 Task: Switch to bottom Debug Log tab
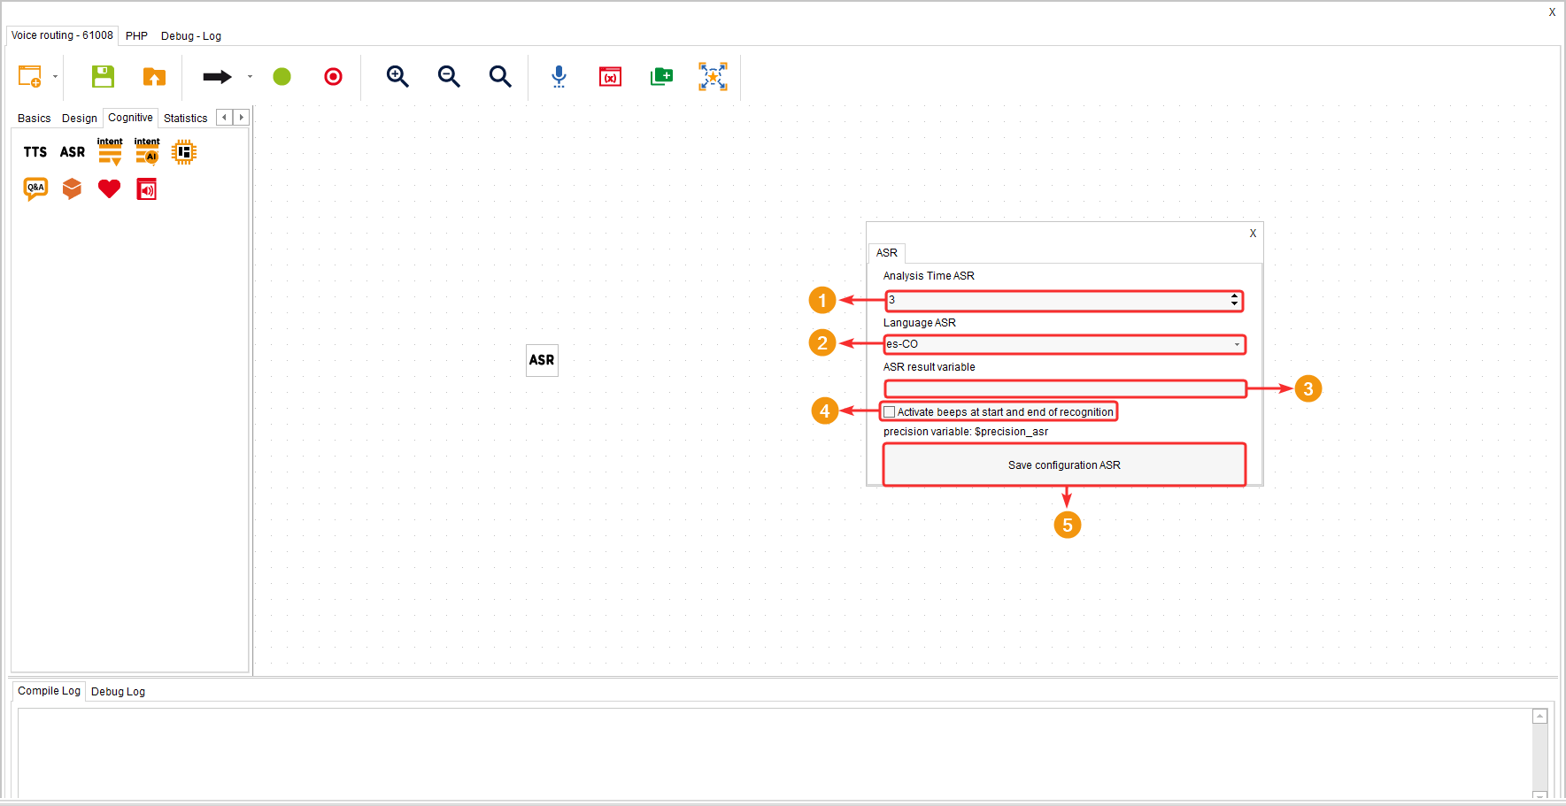(x=118, y=692)
